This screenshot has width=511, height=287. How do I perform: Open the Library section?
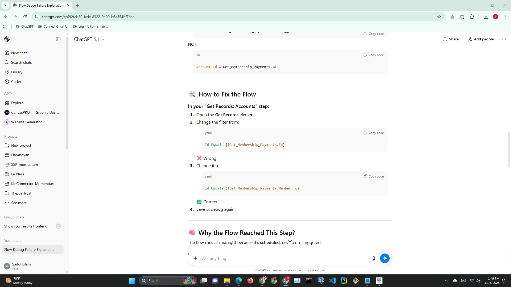point(17,72)
